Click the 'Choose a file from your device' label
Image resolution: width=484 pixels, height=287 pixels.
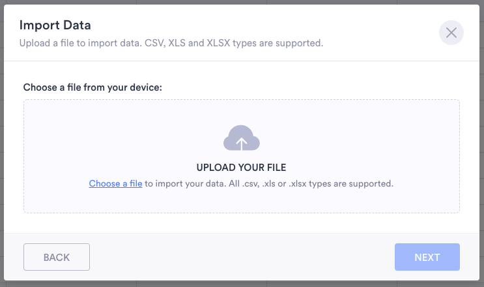93,86
